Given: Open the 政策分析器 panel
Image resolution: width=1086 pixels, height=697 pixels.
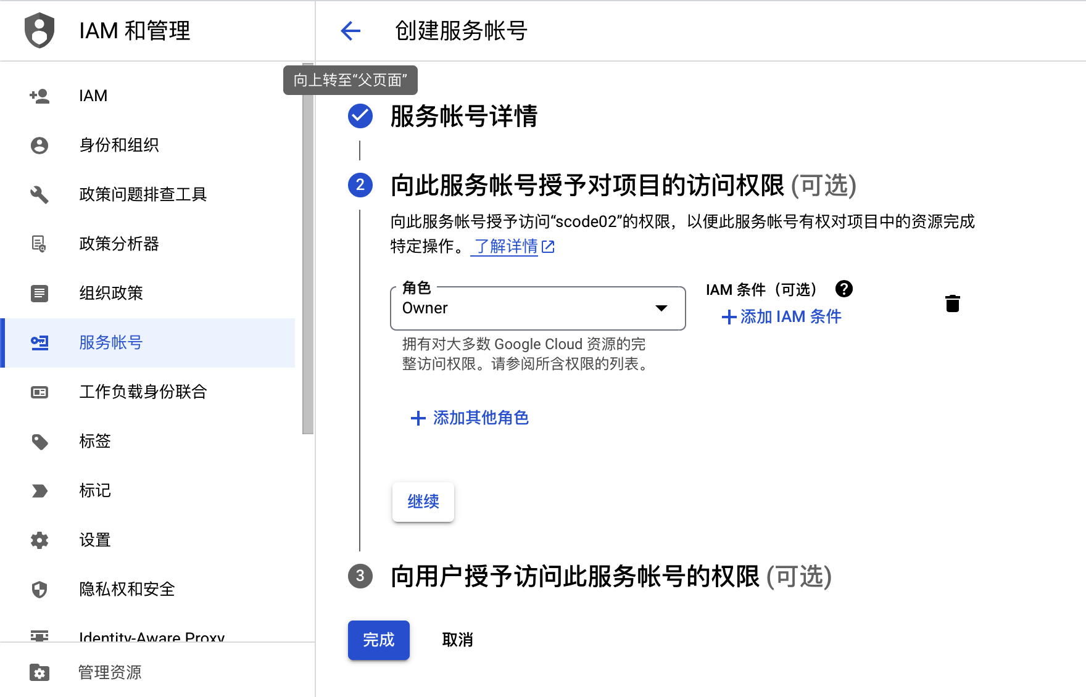Looking at the screenshot, I should 118,244.
